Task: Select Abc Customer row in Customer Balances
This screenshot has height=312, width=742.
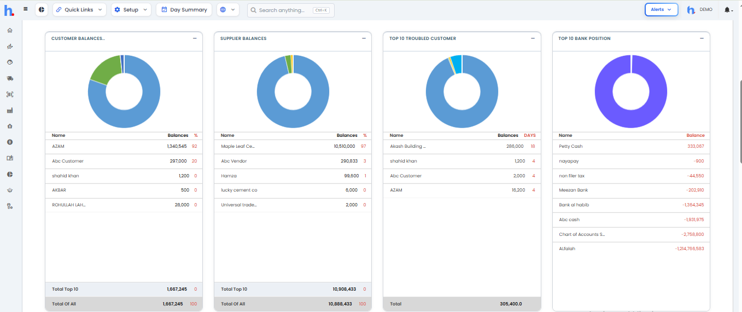Action: pos(124,161)
